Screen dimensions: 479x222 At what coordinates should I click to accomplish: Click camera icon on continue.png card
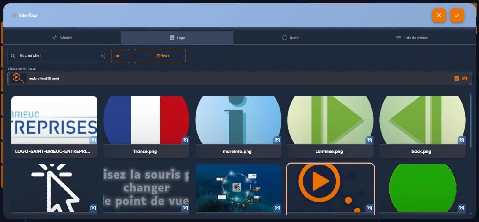pos(369,140)
